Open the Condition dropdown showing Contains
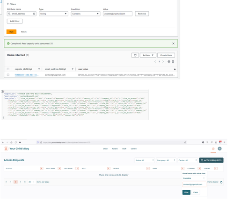234x208 pixels. click(x=86, y=14)
